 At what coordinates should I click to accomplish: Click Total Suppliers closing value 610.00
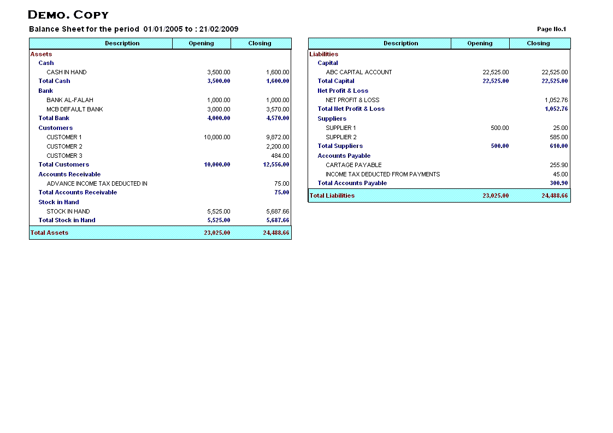point(559,146)
